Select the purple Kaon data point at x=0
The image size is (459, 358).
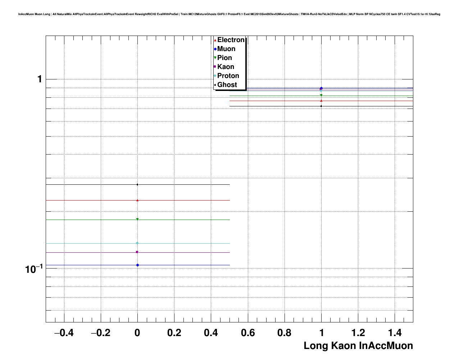137,252
